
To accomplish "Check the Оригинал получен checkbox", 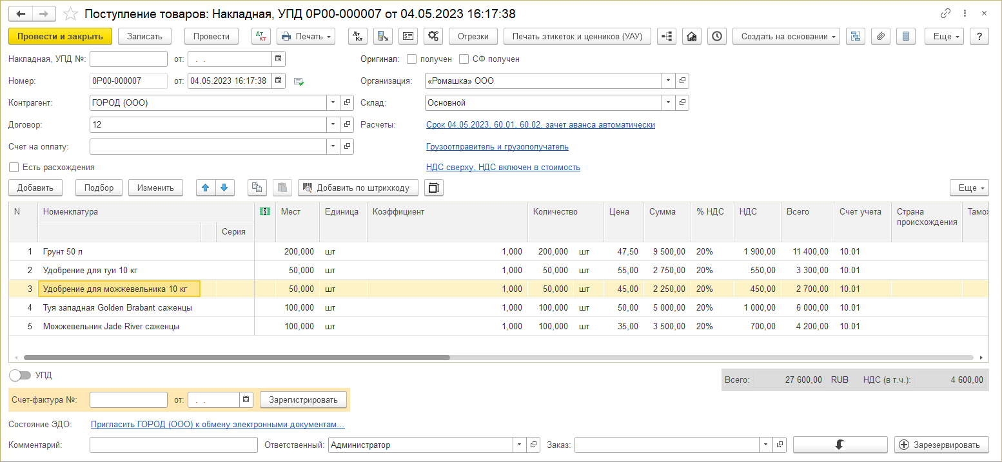I will (412, 59).
